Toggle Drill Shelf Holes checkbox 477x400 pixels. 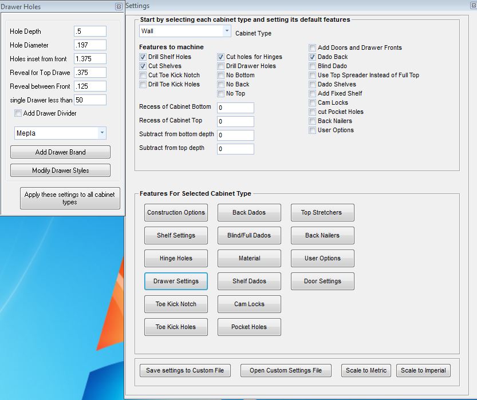point(143,57)
